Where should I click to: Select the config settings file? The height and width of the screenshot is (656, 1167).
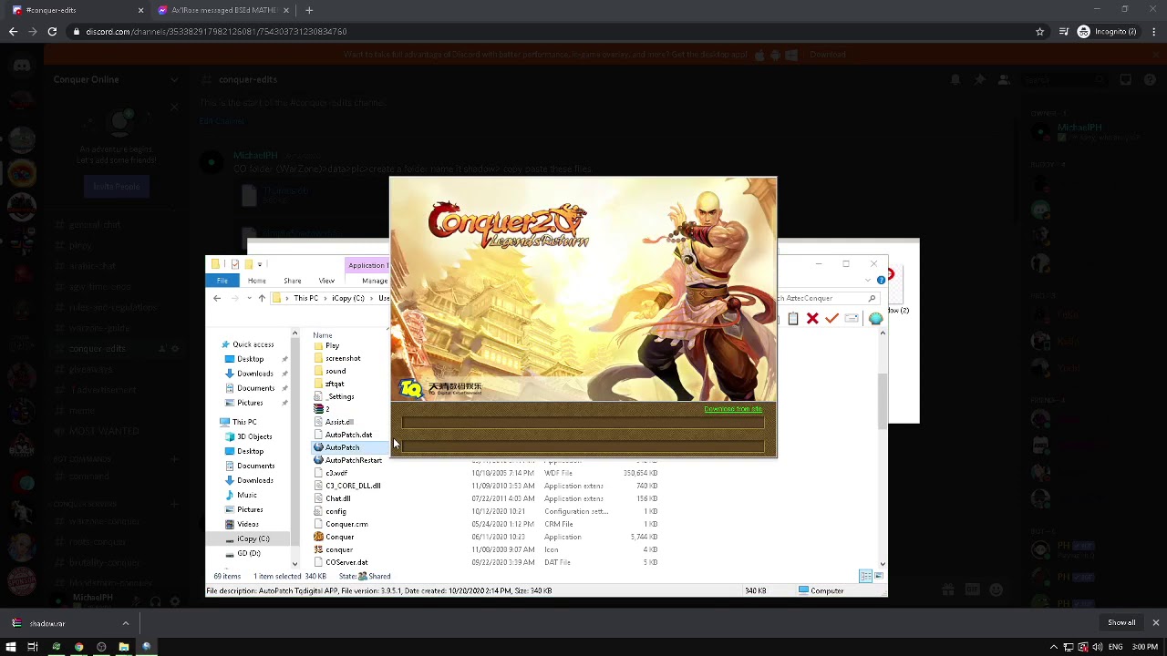click(x=330, y=511)
